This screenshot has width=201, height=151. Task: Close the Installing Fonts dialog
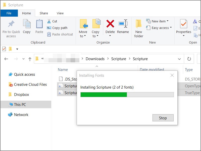(x=172, y=75)
